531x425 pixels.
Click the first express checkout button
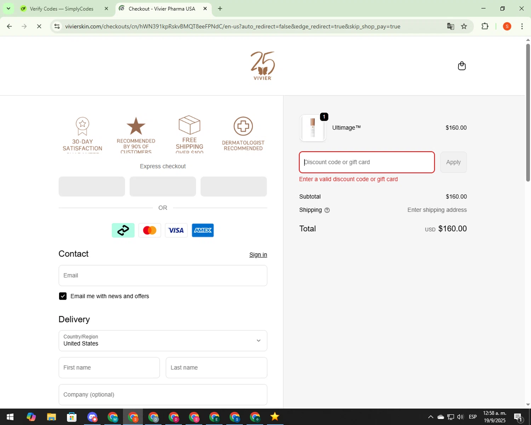[92, 186]
